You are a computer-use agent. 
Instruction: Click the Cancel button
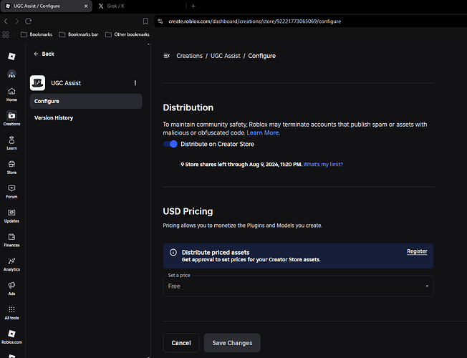[x=181, y=343]
